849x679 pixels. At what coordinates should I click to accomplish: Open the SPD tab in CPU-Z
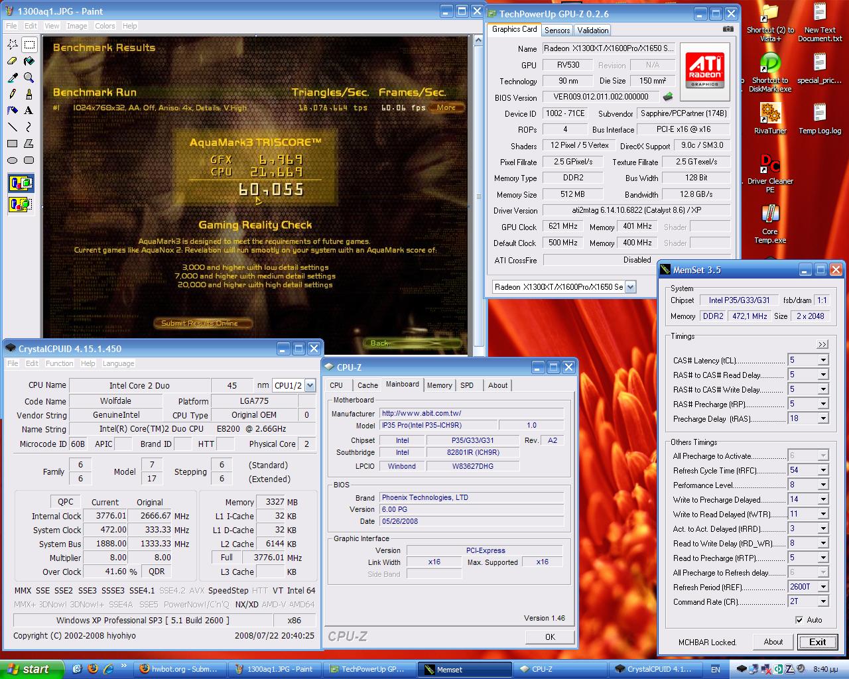coord(467,385)
